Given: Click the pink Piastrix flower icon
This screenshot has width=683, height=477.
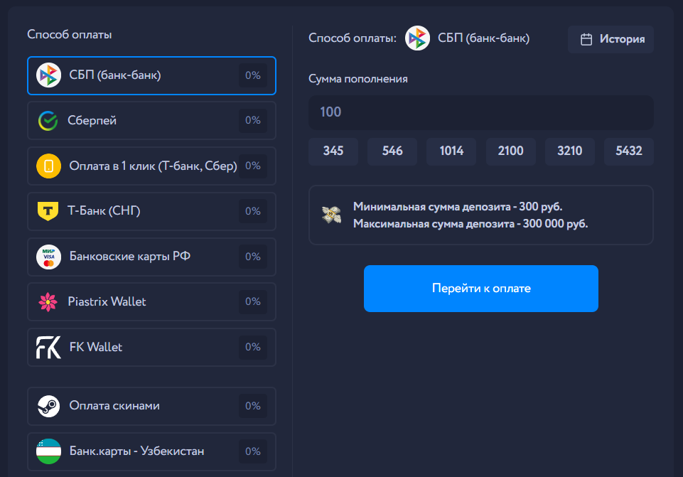Looking at the screenshot, I should [48, 301].
